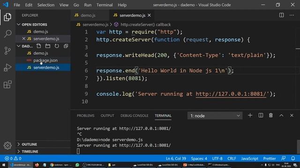Open the Help menu
300x168 pixels.
(x=122, y=5)
